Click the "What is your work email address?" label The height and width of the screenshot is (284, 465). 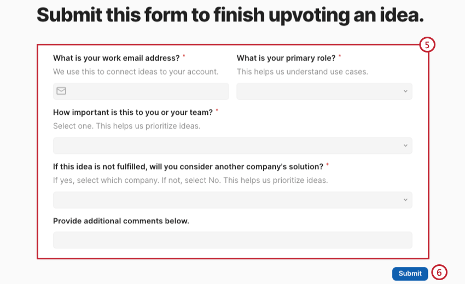[x=116, y=58]
